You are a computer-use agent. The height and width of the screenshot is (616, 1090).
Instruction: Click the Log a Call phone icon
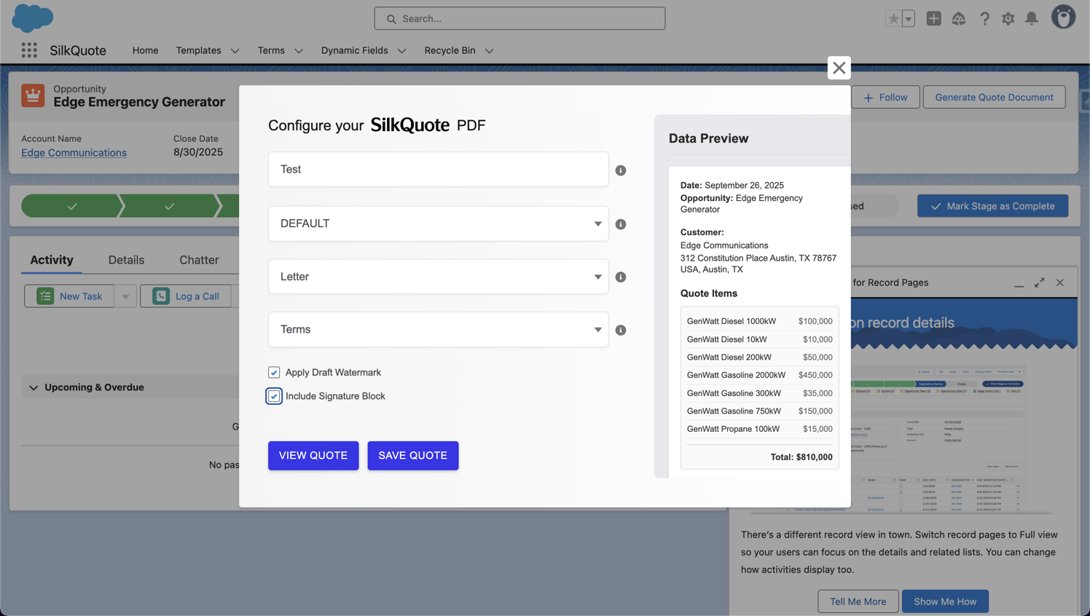coord(160,296)
